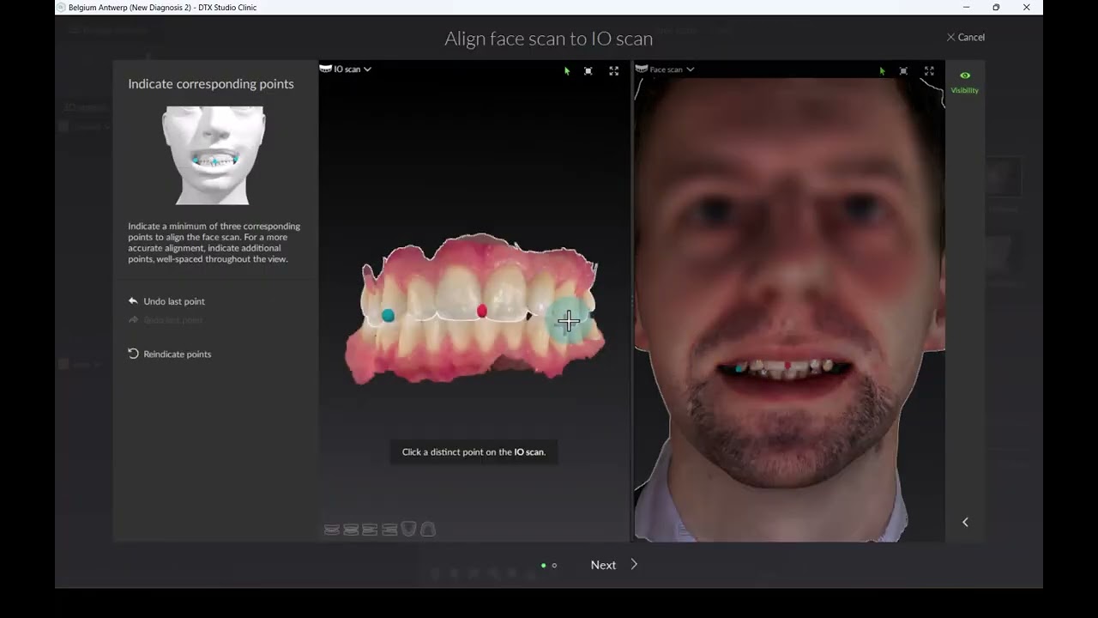Click the red marker on the face scan teeth

coord(787,366)
